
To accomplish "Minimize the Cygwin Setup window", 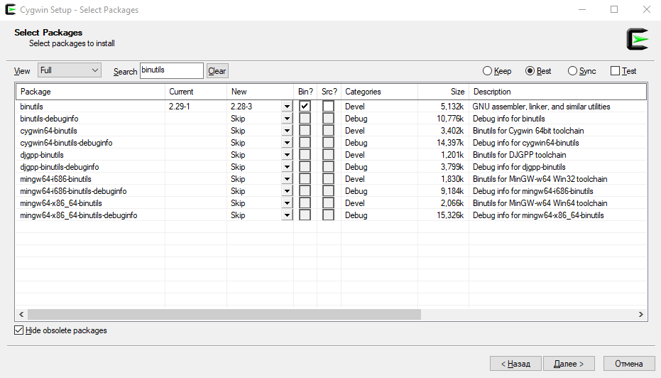I will click(582, 9).
